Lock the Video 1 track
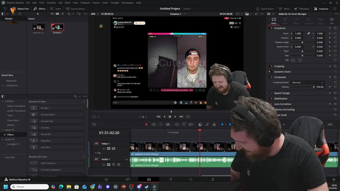The image size is (340, 191). (104, 149)
